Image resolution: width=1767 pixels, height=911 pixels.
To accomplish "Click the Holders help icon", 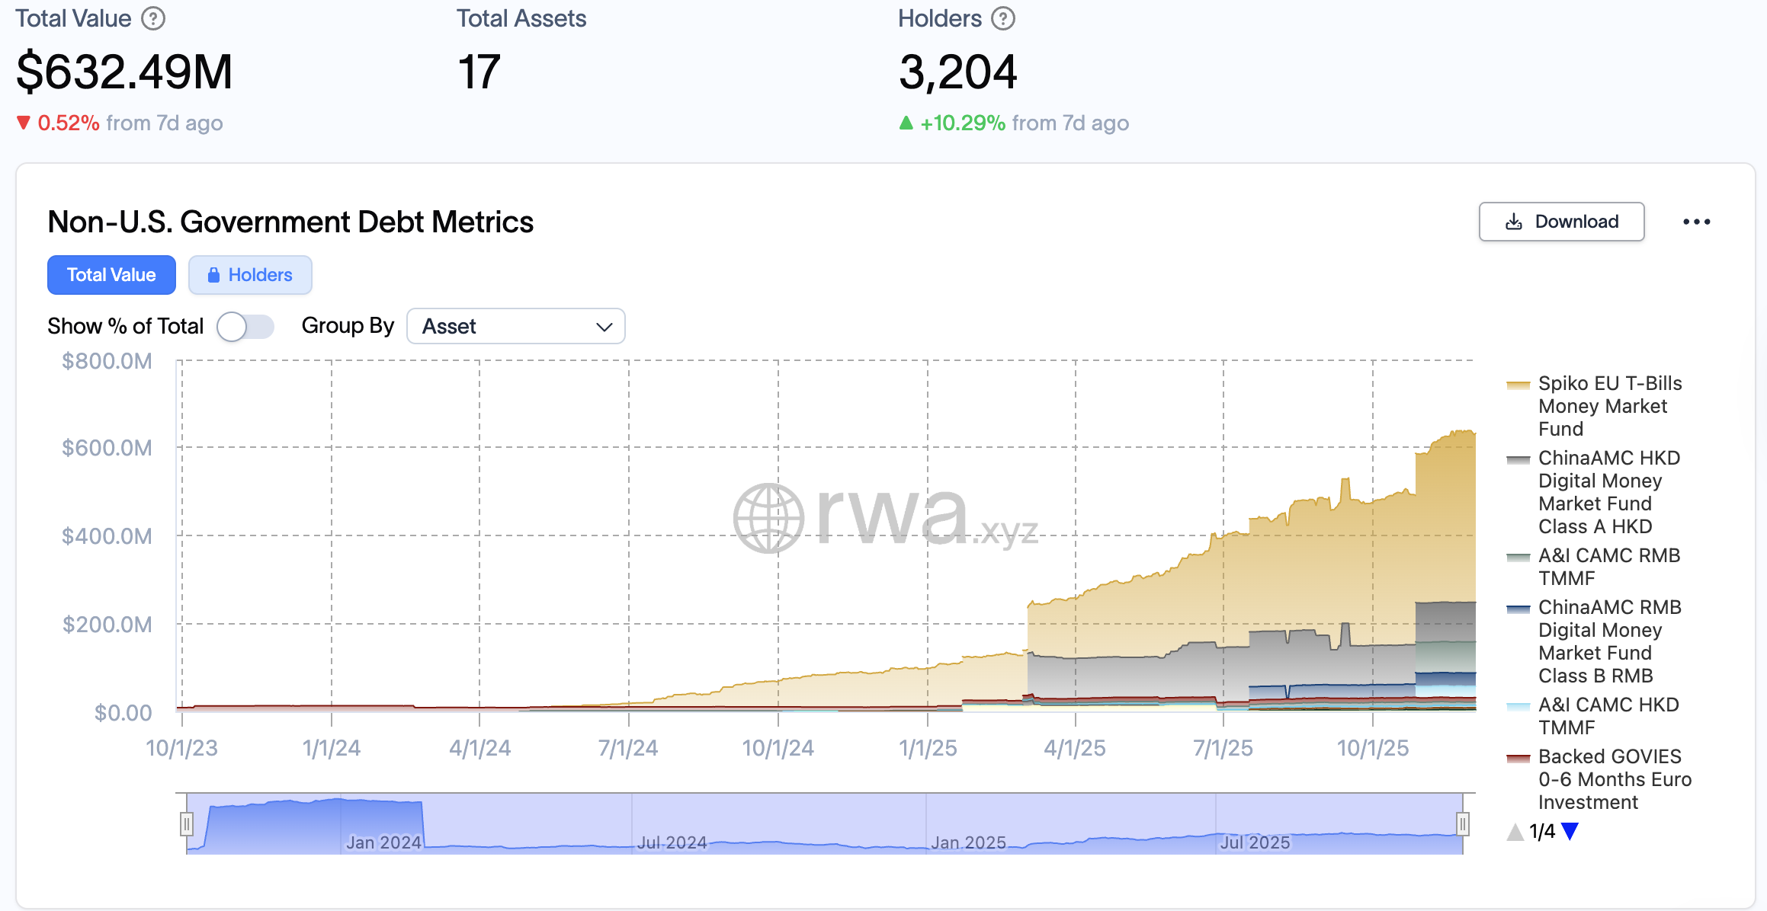I will click(x=1002, y=18).
